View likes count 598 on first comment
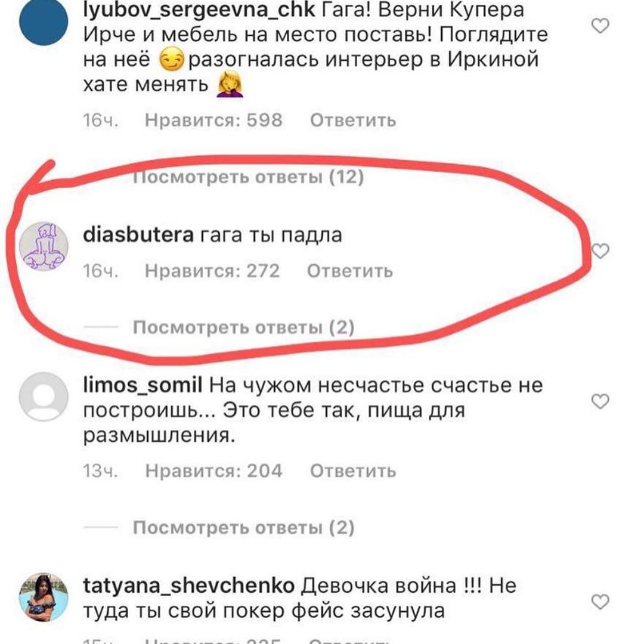644x644 pixels. pos(213,120)
